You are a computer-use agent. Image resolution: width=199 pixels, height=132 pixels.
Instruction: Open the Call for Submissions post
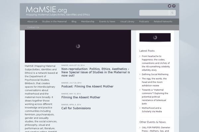(76, 108)
